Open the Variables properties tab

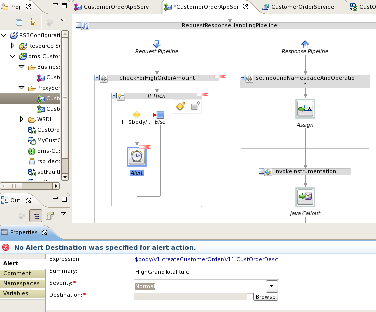click(23, 293)
